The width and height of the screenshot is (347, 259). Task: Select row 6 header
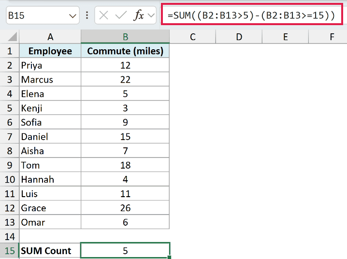(x=10, y=122)
